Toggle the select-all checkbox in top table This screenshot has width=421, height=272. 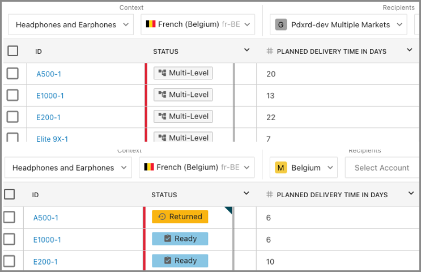pos(12,51)
